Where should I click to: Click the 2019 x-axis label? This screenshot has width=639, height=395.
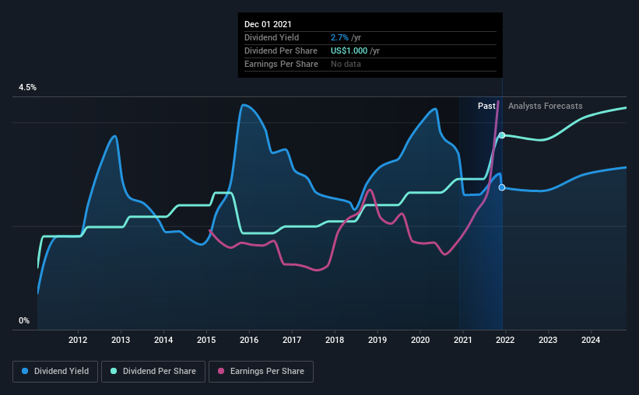(x=377, y=340)
